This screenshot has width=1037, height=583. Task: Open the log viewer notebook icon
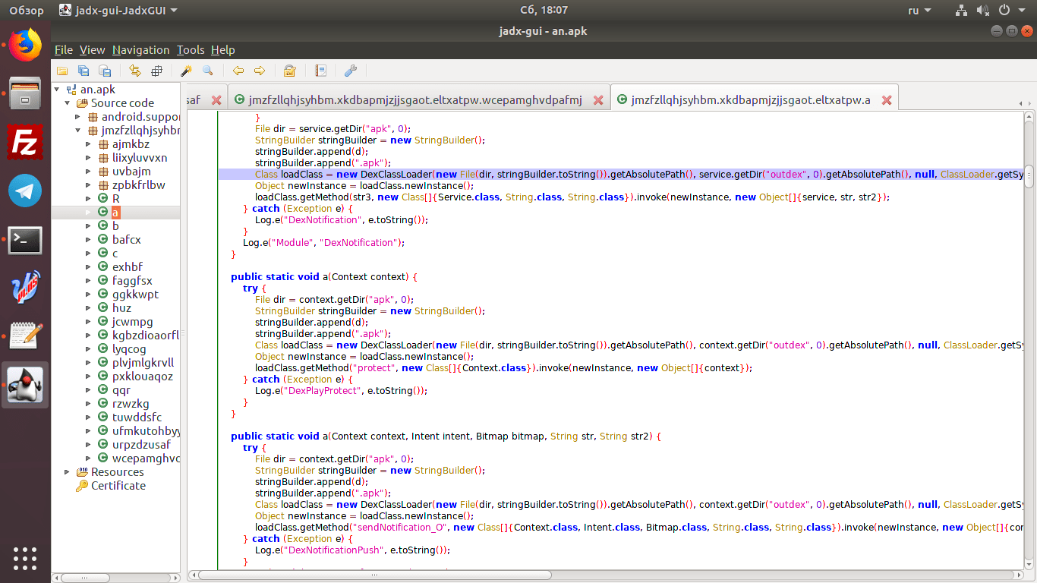[x=320, y=71]
